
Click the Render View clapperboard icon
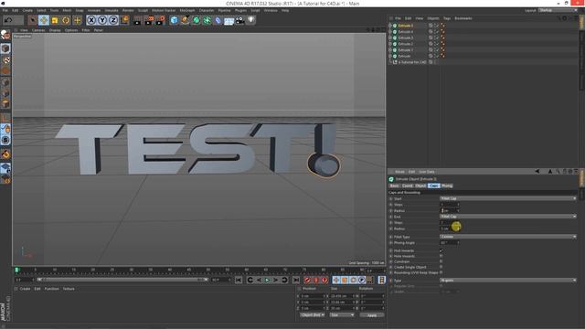point(138,20)
